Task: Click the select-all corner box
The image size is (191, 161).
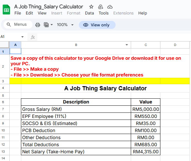Action: click(5, 45)
